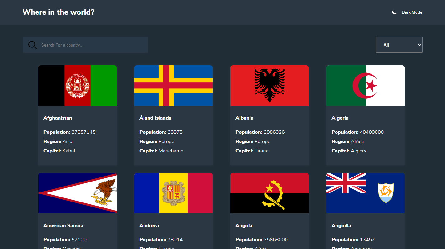Click the 'Capital: Algiers' line
Image resolution: width=445 pixels, height=249 pixels.
coord(349,151)
